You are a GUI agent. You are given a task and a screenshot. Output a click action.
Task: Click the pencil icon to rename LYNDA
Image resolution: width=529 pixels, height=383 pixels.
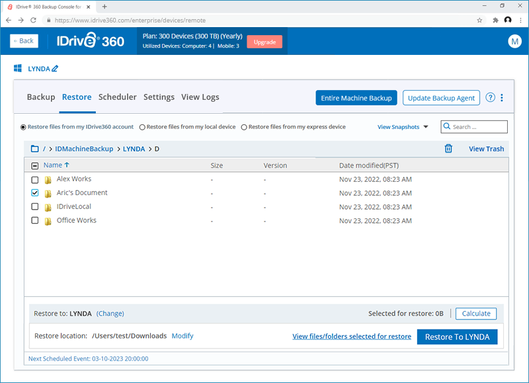pyautogui.click(x=55, y=68)
